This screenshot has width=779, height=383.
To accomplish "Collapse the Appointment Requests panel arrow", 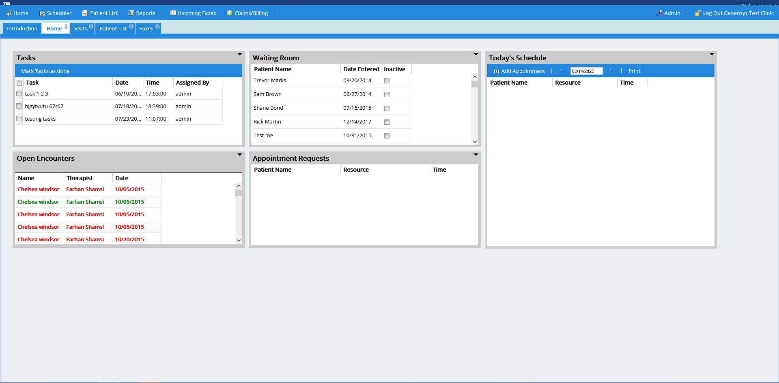I will point(476,155).
